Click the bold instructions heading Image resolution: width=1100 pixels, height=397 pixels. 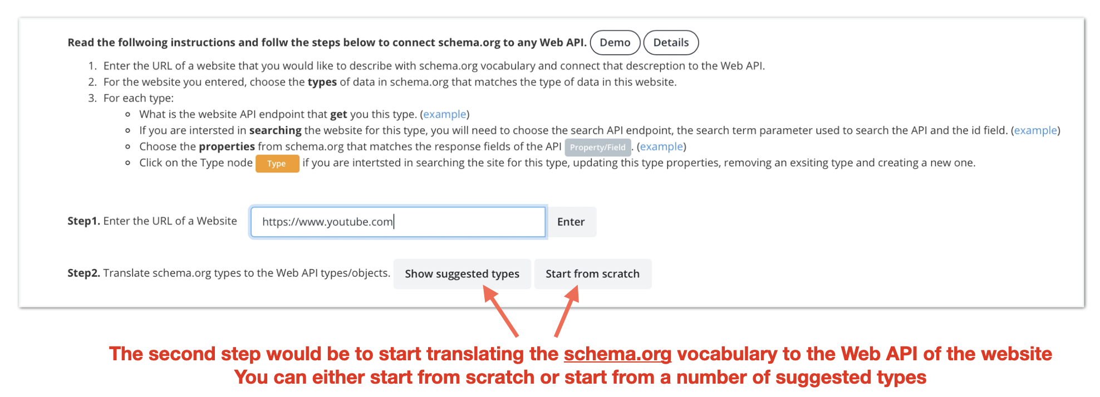[x=327, y=43]
